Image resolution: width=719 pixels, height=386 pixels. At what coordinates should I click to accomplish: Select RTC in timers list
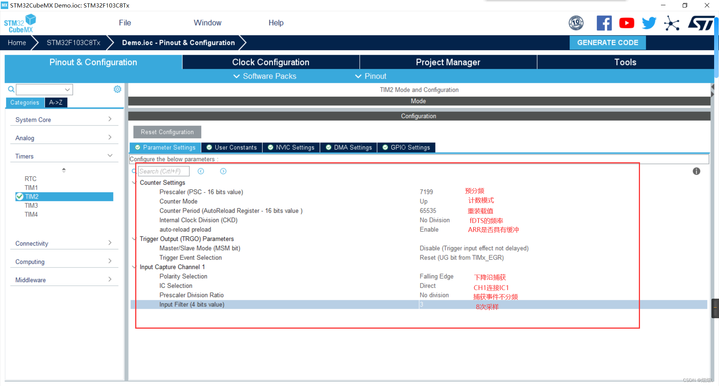[x=31, y=179]
